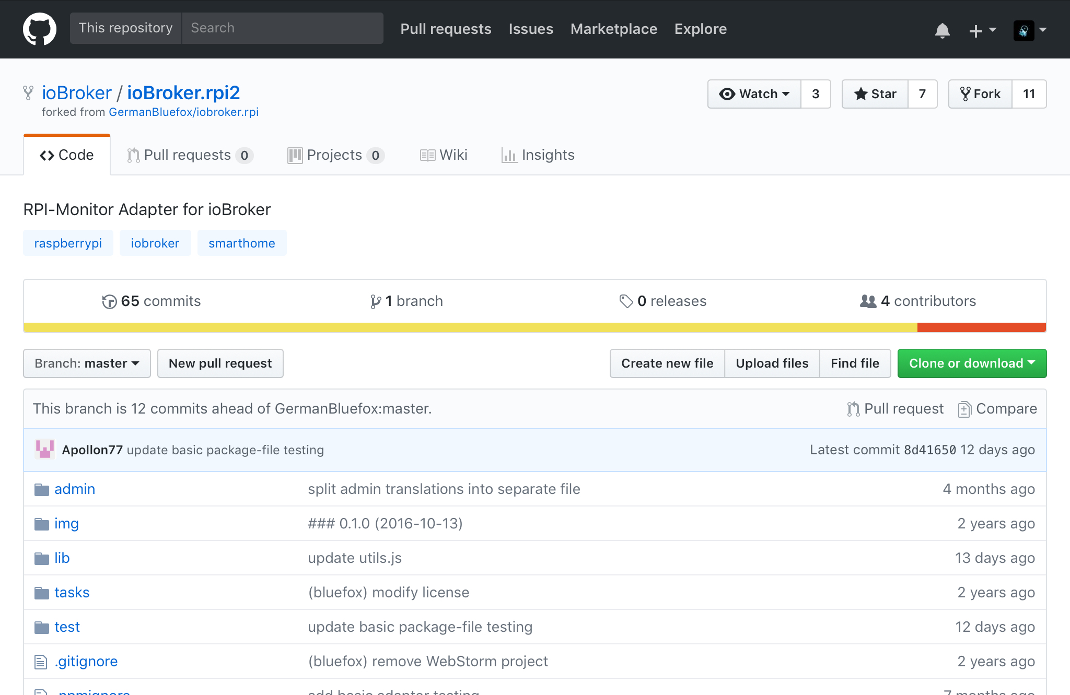This screenshot has height=695, width=1070.
Task: Click the img folder icon
Action: click(x=42, y=524)
